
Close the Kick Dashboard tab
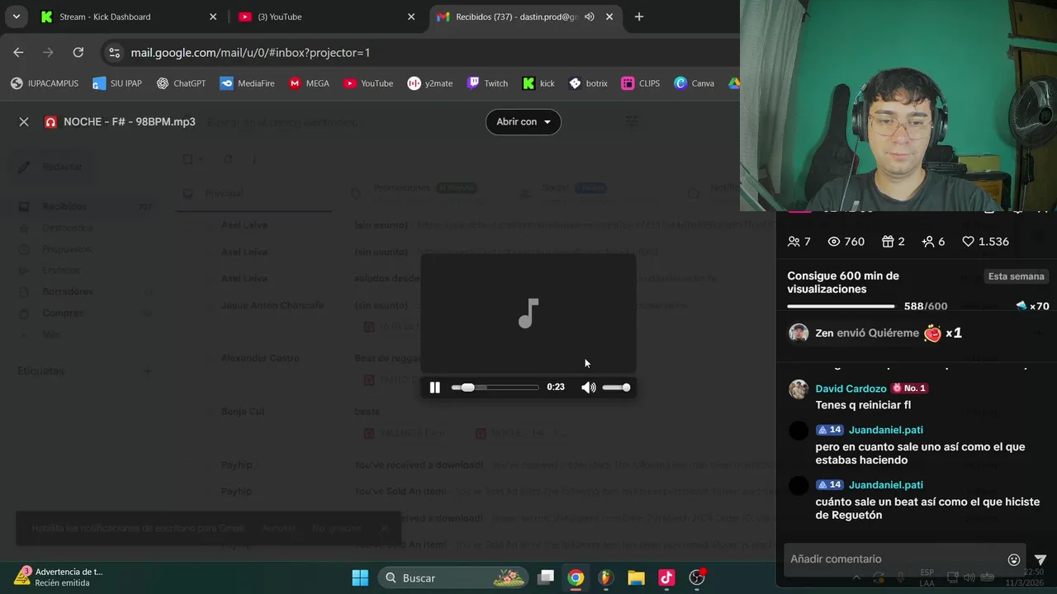213,16
